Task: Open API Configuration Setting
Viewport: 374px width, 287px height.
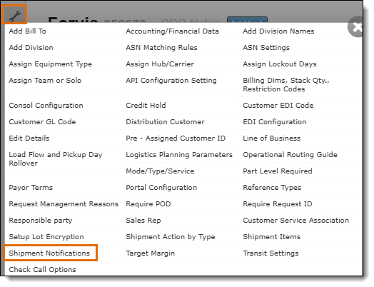Action: [171, 81]
